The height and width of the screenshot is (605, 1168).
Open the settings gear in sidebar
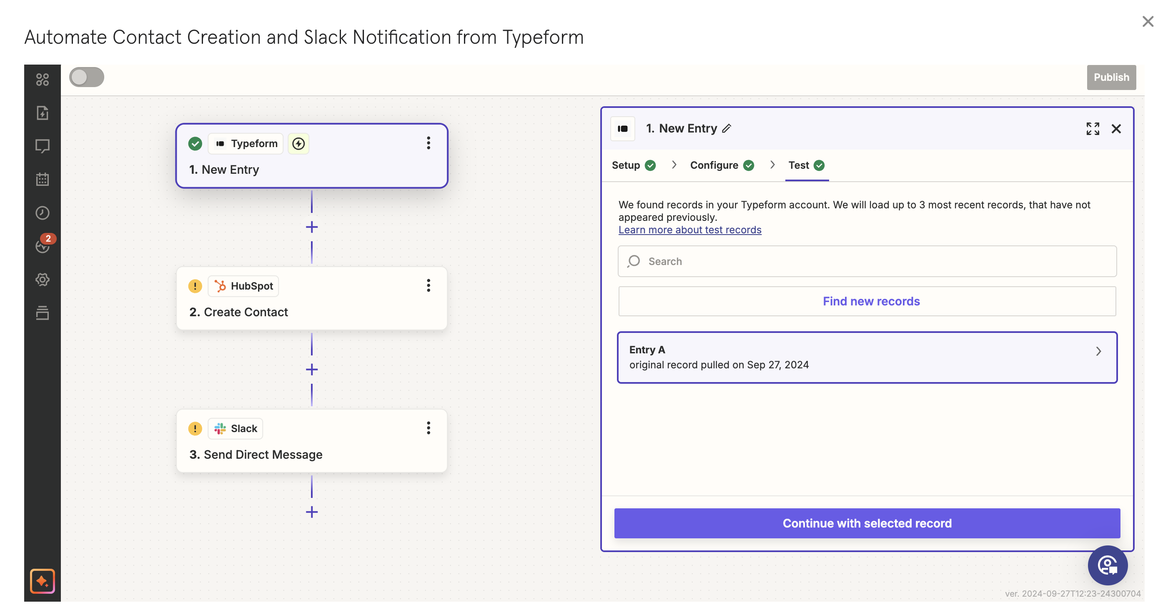pos(42,279)
